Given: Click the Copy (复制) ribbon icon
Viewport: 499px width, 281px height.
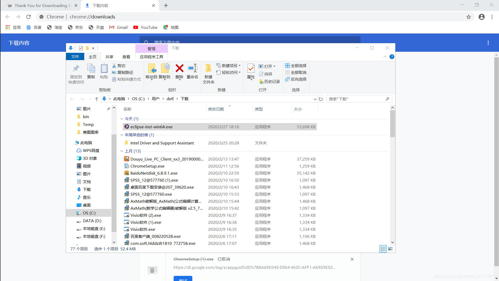Looking at the screenshot, I should coord(91,68).
